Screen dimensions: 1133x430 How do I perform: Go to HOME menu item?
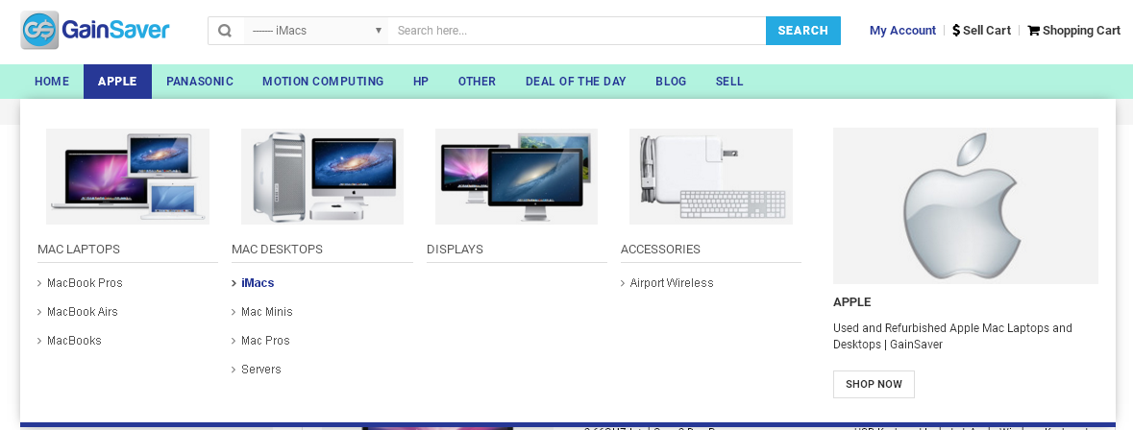[52, 82]
